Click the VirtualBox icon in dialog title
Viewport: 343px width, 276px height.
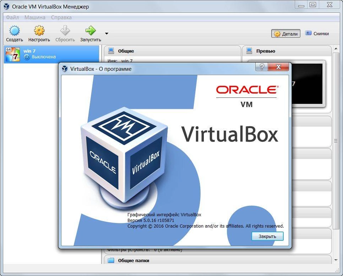click(65, 69)
